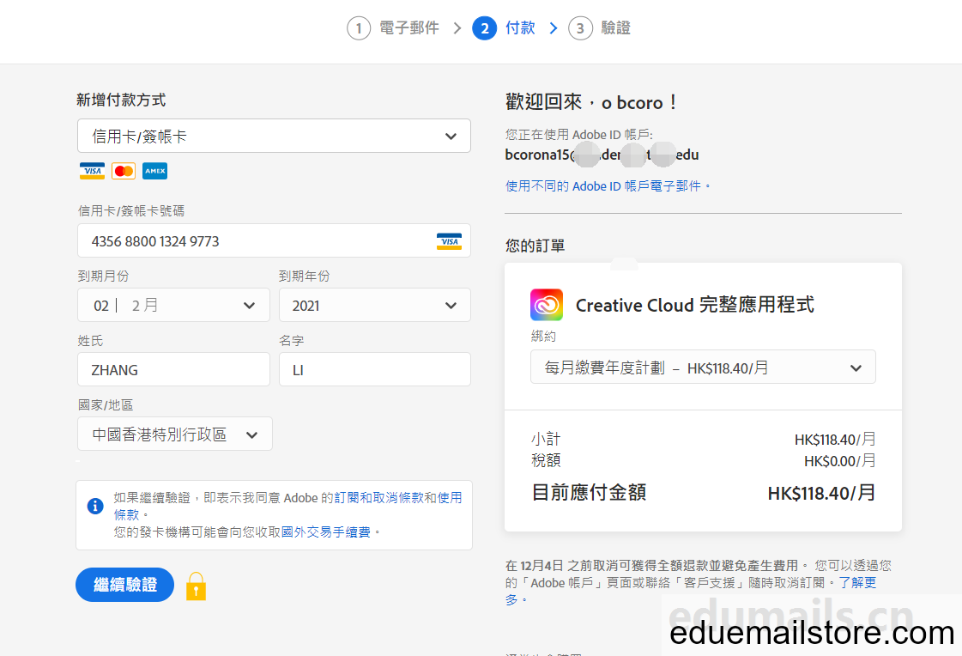Click the 信用卡/簽帳卡號碼 field label
Viewport: 962px width, 656px height.
[x=131, y=211]
